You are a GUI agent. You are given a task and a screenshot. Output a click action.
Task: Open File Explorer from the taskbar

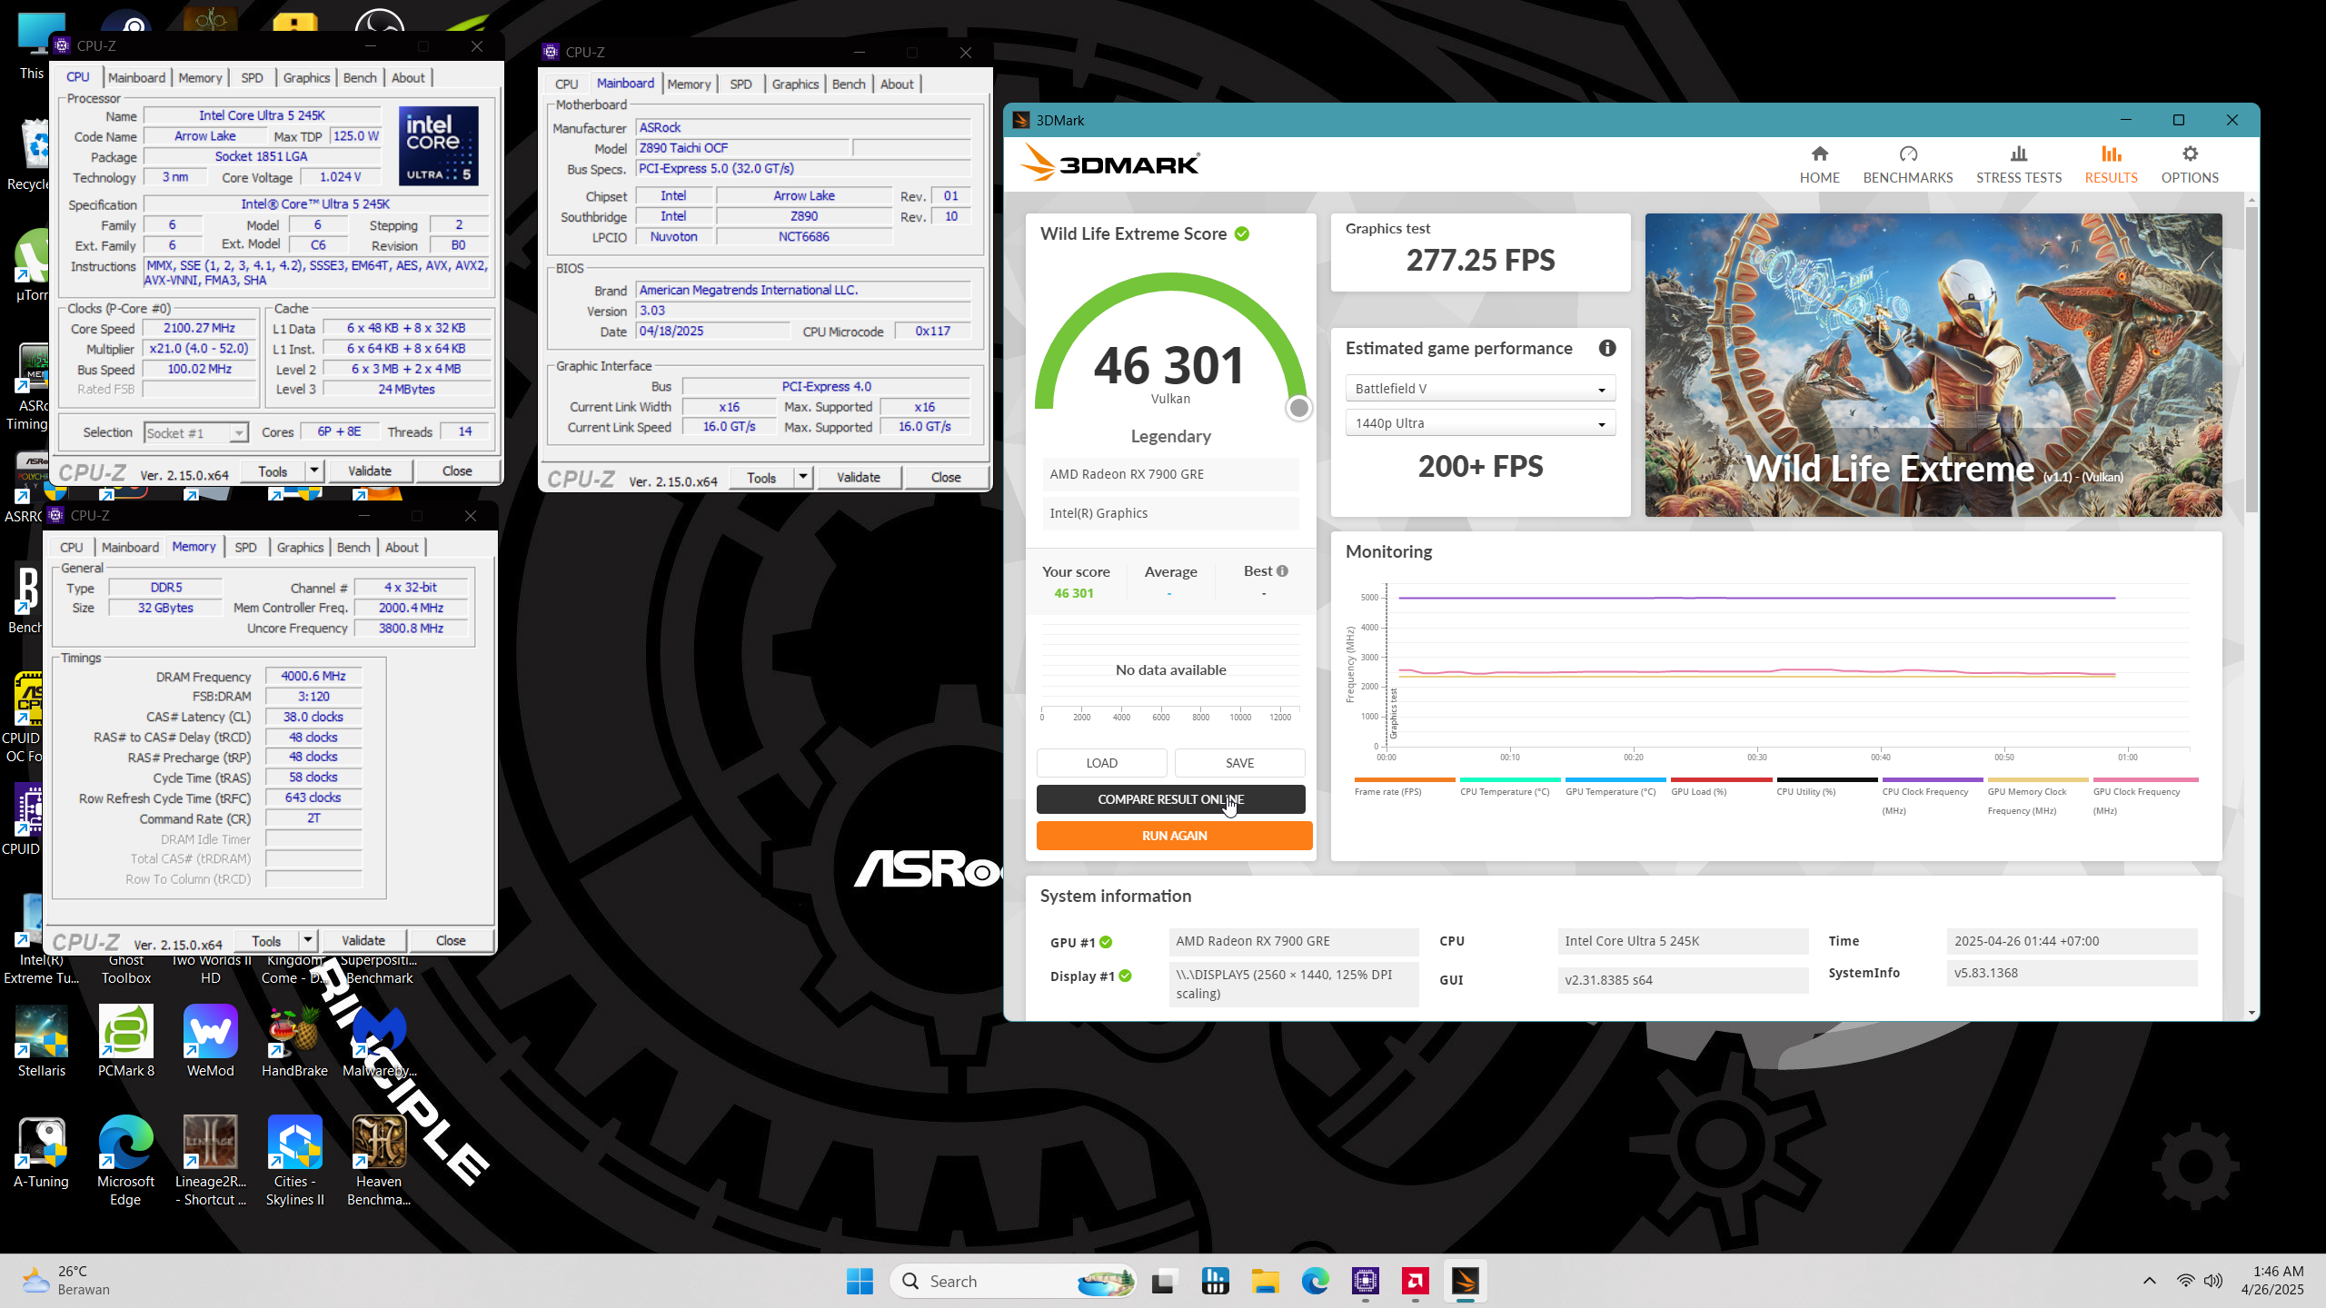(x=1265, y=1282)
